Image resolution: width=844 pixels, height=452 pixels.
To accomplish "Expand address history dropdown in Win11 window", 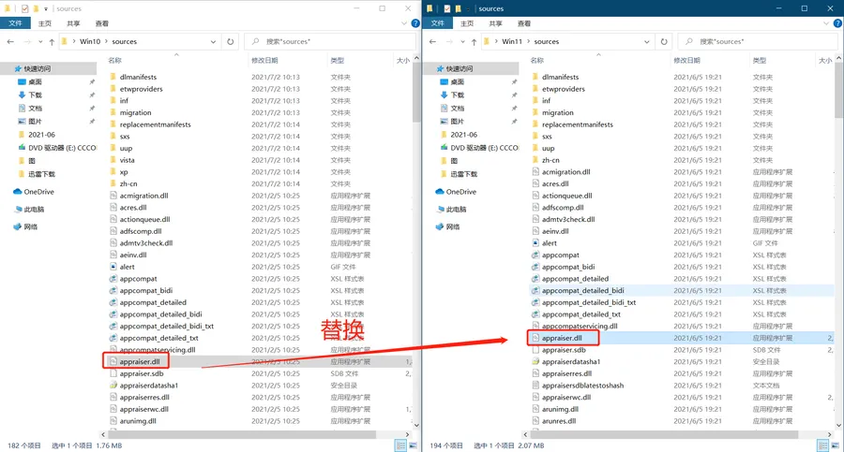I will click(646, 41).
